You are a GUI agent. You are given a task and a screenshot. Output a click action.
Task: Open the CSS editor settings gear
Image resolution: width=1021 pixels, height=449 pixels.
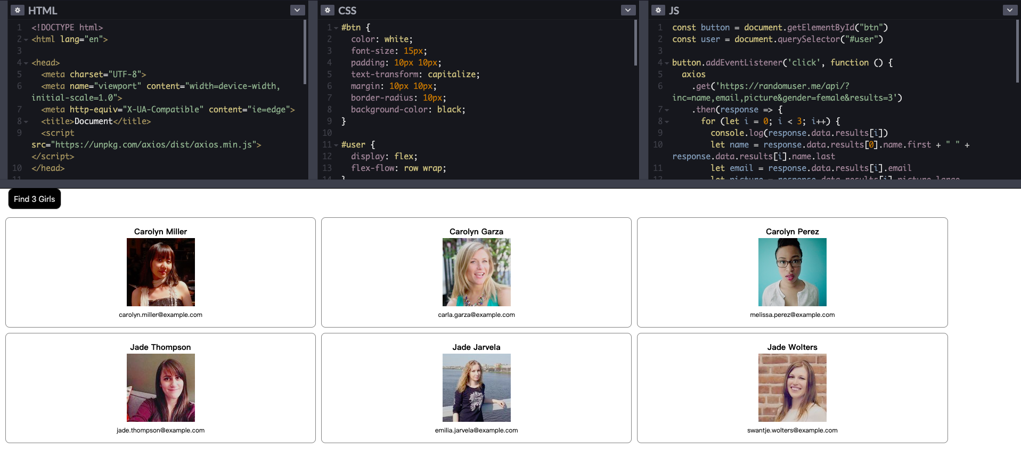point(328,10)
